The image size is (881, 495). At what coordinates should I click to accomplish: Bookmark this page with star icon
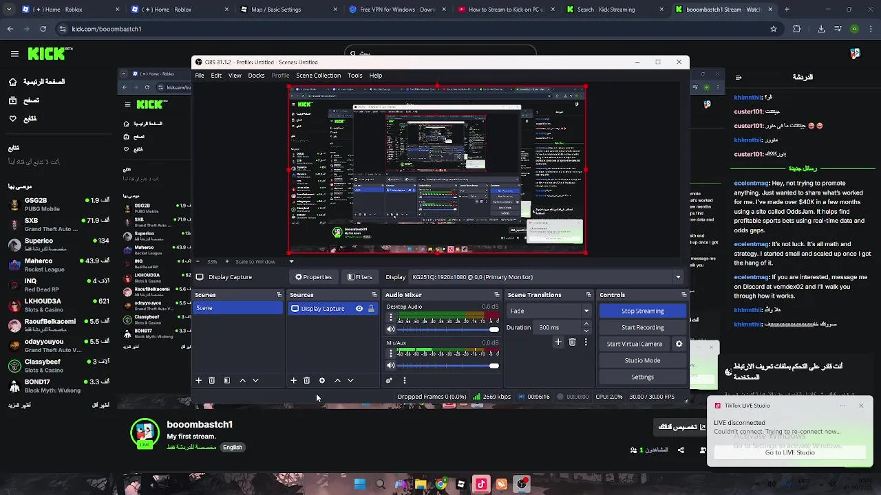(774, 29)
